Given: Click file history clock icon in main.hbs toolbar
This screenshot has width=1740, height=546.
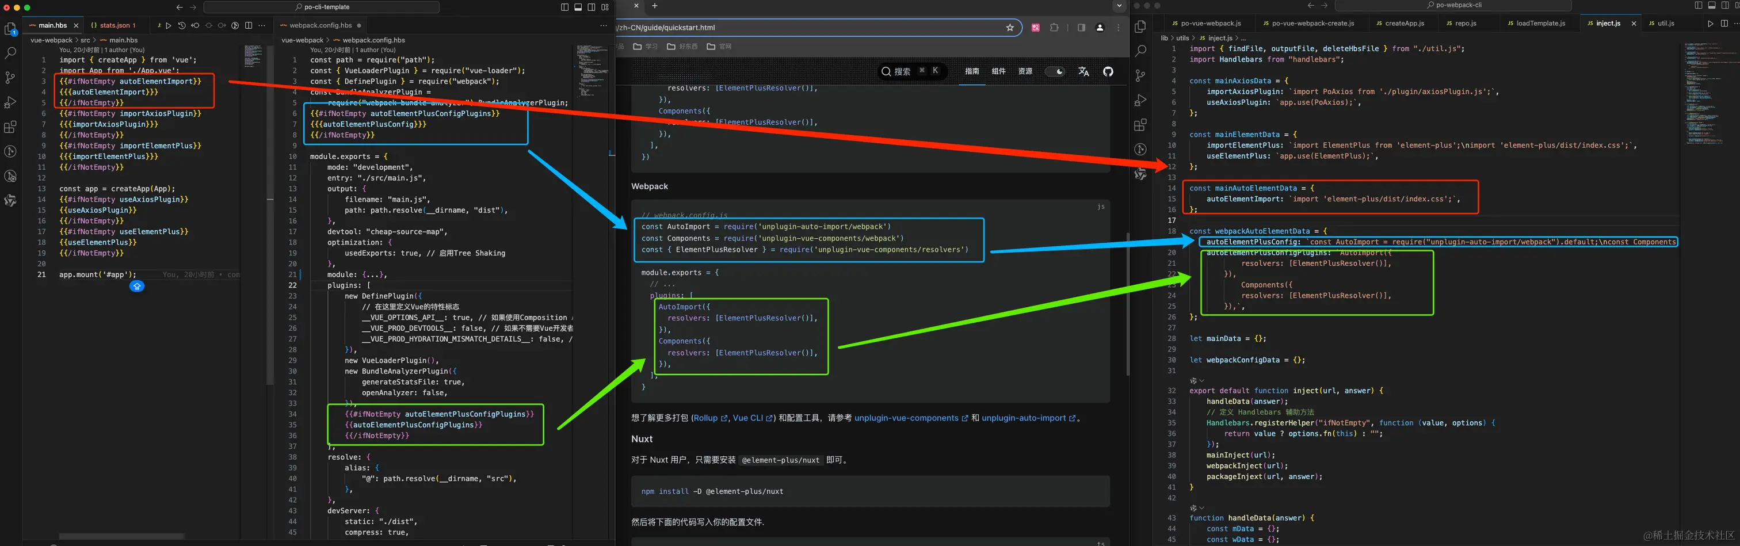Looking at the screenshot, I should tap(182, 26).
